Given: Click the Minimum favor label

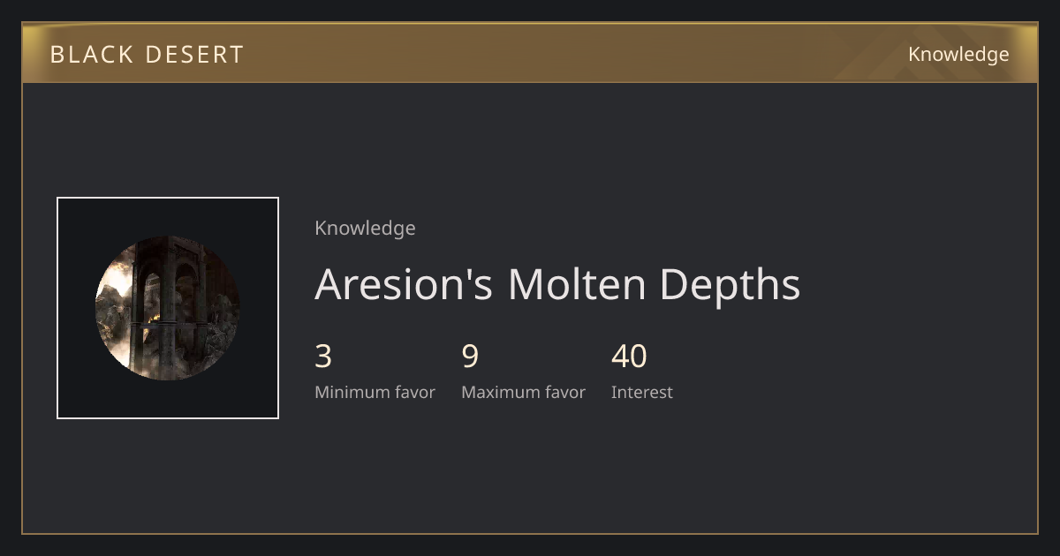Looking at the screenshot, I should [x=375, y=393].
